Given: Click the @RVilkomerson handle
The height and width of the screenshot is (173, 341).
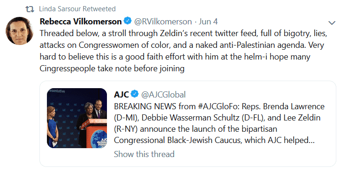Looking at the screenshot, I should click(163, 22).
